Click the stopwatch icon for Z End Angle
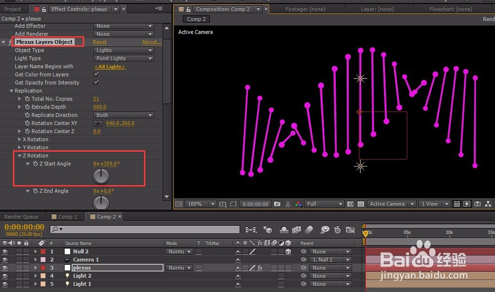The height and width of the screenshot is (292, 495). (35, 191)
